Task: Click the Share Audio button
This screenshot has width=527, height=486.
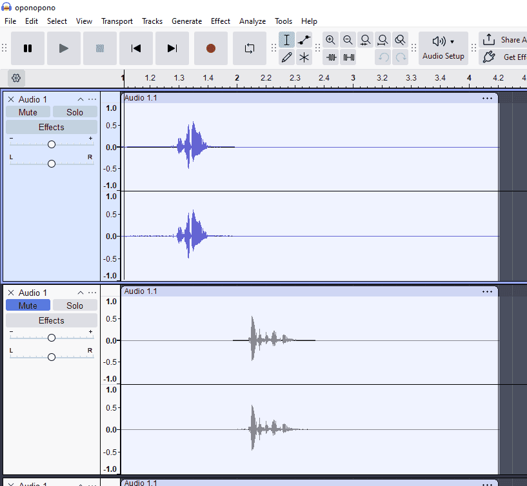Action: pyautogui.click(x=502, y=40)
